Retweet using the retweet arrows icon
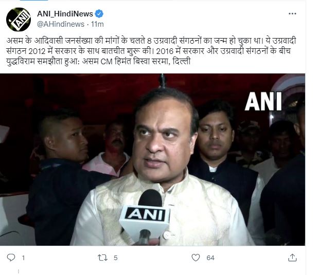Image resolution: width=320 pixels, height=275 pixels. (102, 258)
